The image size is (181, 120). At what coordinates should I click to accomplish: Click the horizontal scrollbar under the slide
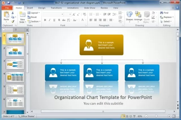(x=103, y=111)
